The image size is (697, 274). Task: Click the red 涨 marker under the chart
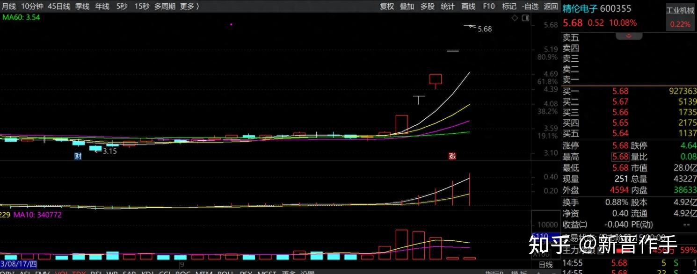(x=452, y=156)
